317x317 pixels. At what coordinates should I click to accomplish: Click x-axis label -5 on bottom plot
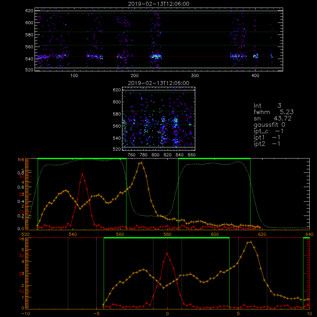click(96, 314)
